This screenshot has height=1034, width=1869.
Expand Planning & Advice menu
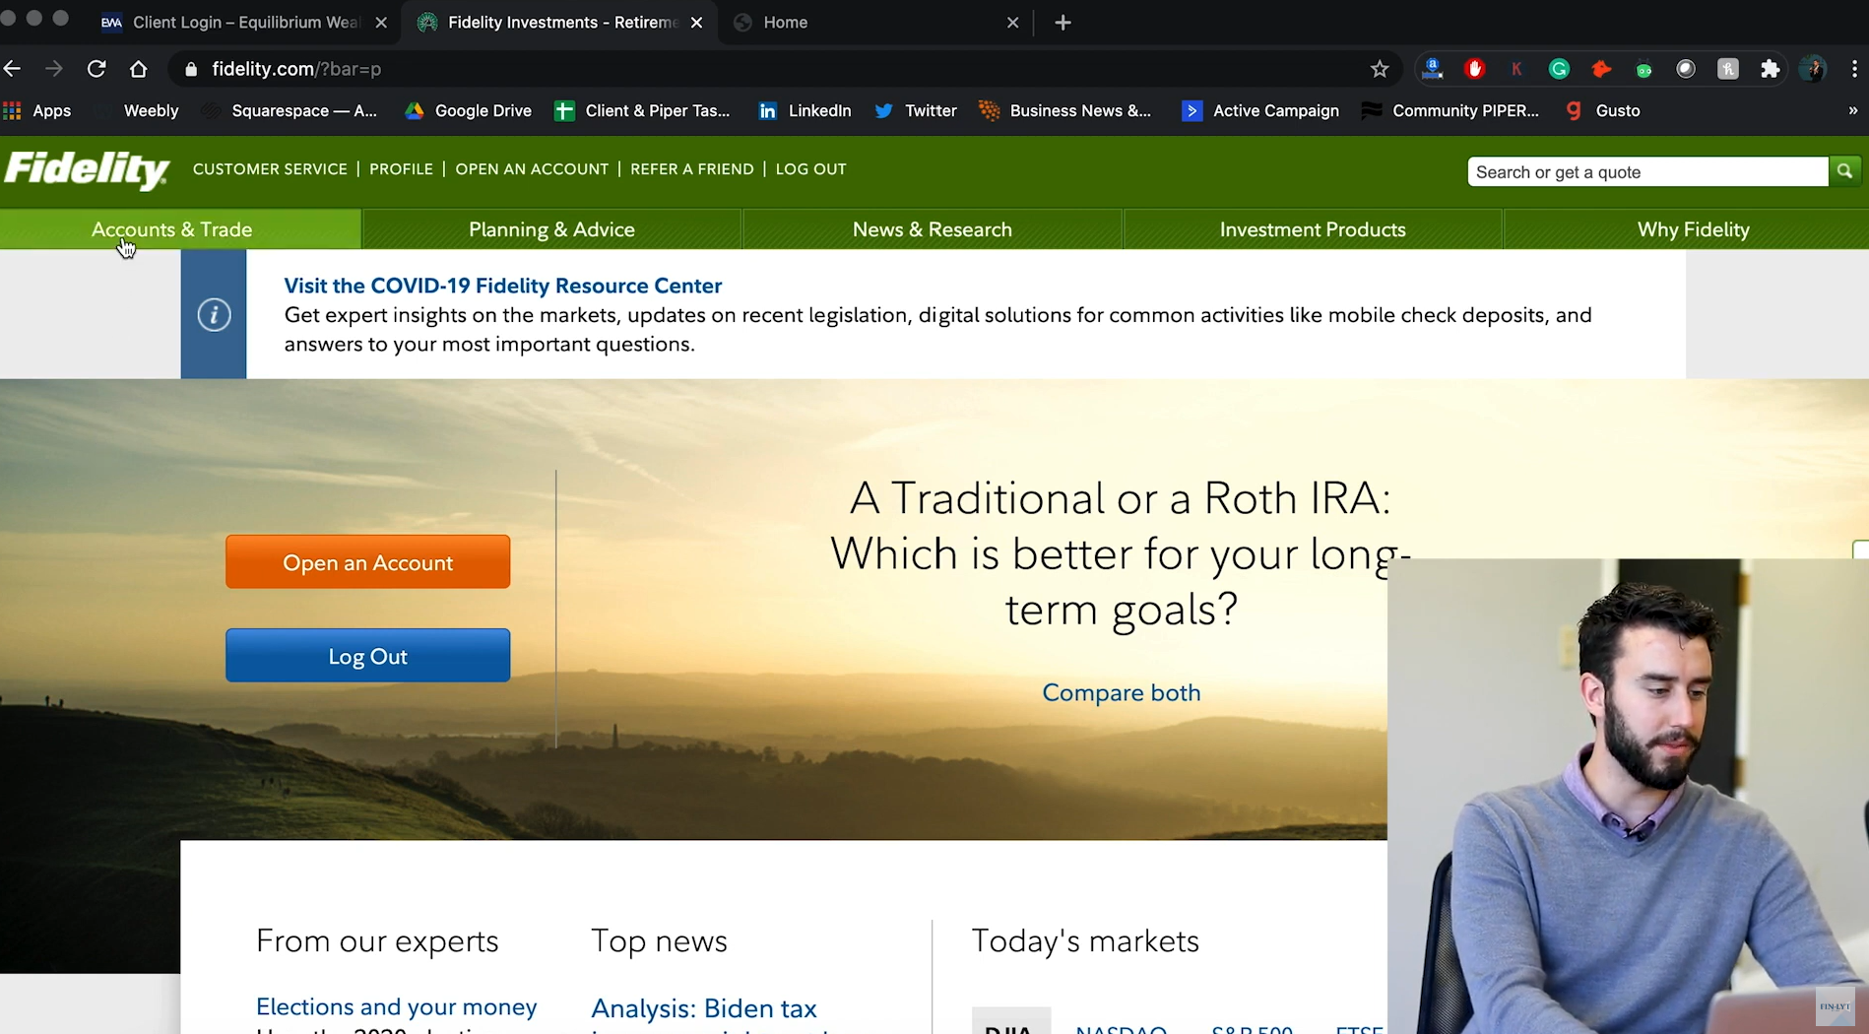[x=551, y=229]
